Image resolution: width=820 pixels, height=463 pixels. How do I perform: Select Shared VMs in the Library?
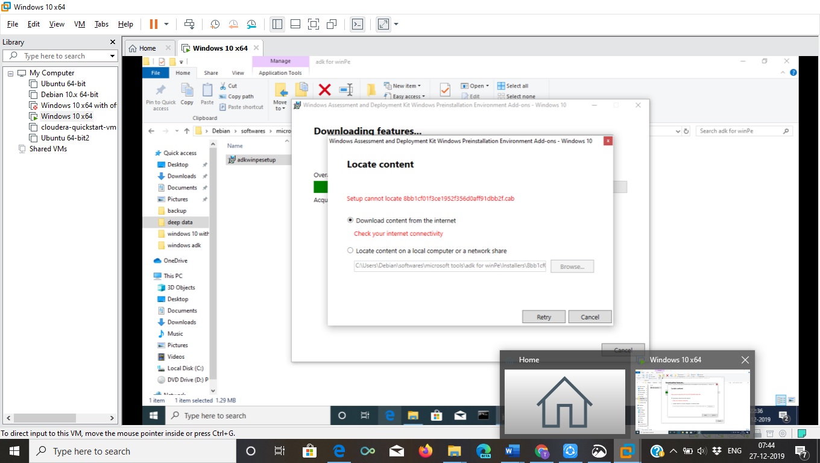coord(48,149)
